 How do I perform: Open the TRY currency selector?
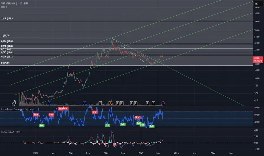258,3
